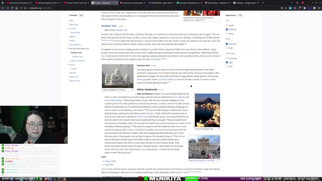Open the Firefox hamburger application menu
This screenshot has width=322, height=181.
click(x=319, y=8)
